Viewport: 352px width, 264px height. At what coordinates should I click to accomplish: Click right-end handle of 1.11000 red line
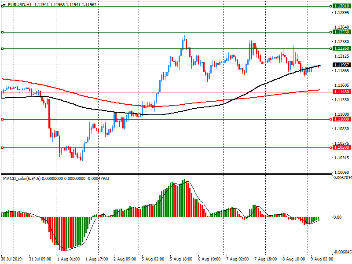point(331,119)
